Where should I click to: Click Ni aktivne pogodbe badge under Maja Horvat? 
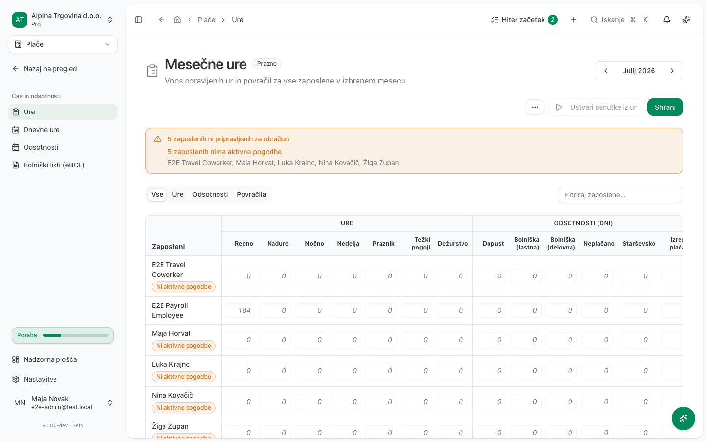[x=184, y=346]
